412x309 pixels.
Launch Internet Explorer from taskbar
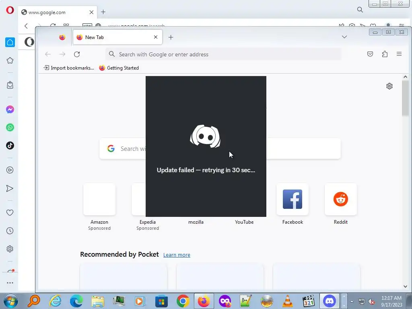coord(56,301)
